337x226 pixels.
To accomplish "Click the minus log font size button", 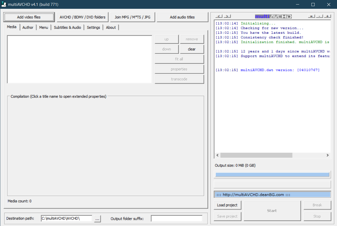I will pyautogui.click(x=320, y=16).
